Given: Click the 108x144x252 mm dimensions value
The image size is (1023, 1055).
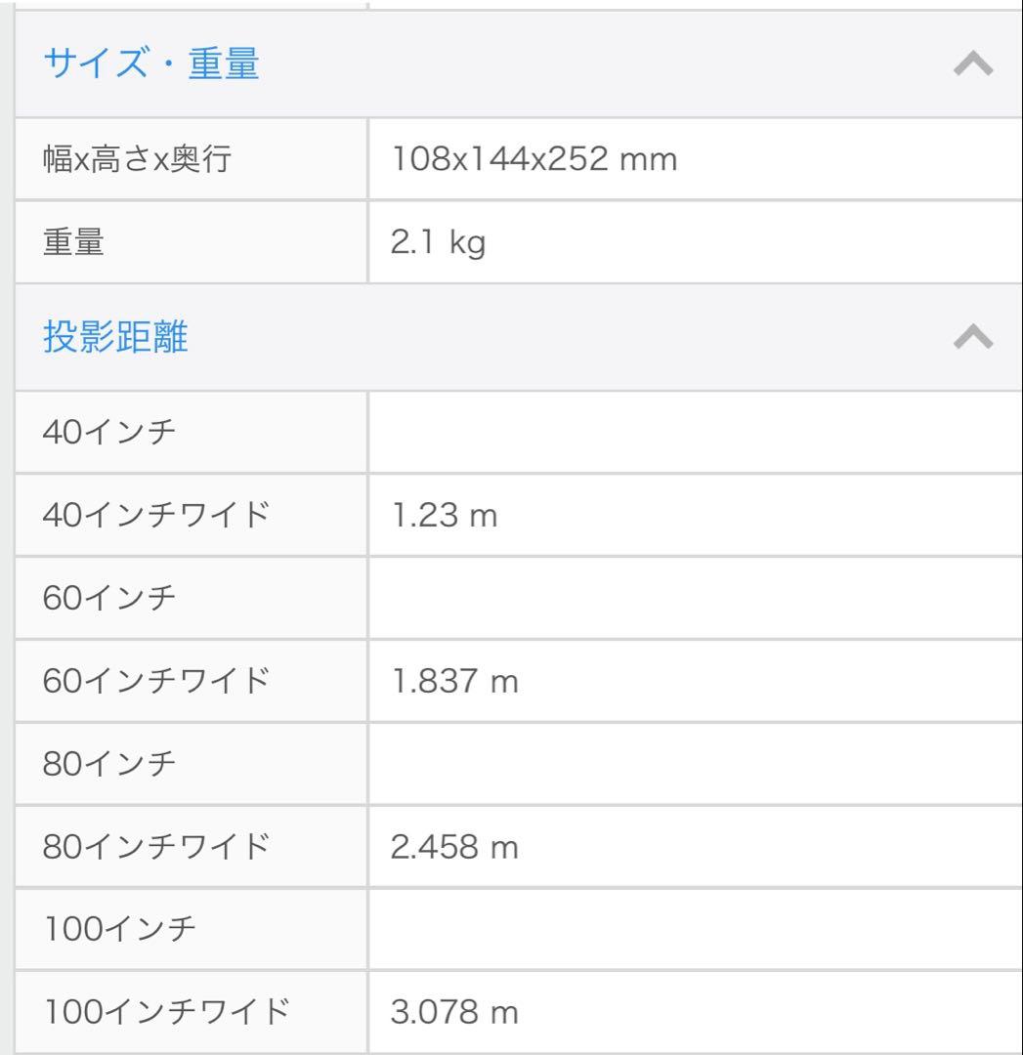Looking at the screenshot, I should coord(533,158).
